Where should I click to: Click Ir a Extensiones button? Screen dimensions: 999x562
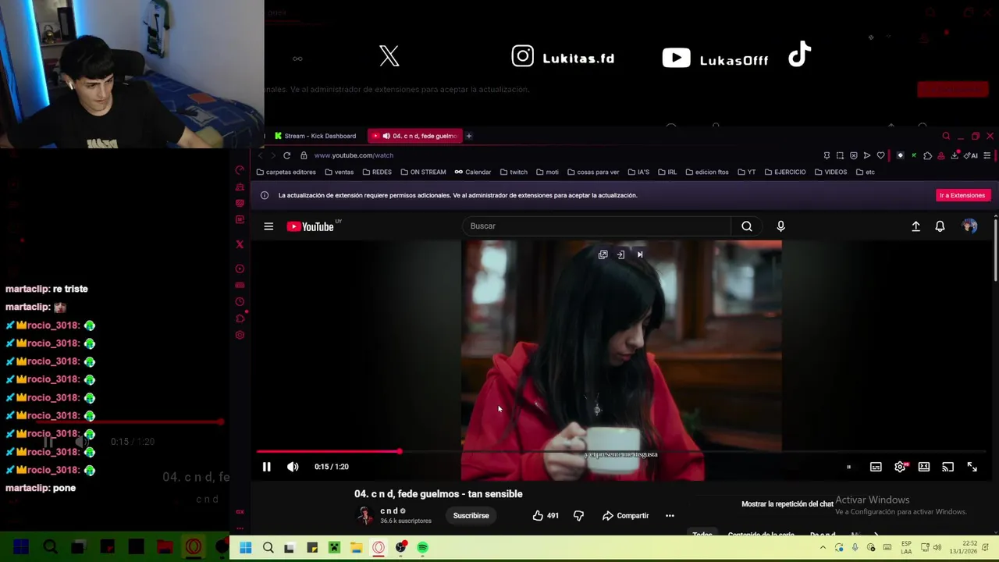coord(962,195)
